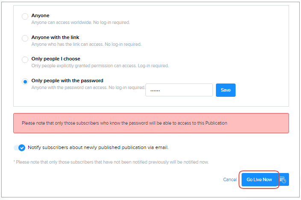The height and width of the screenshot is (200, 301).
Task: Click the Go Live Now button
Action: [259, 180]
